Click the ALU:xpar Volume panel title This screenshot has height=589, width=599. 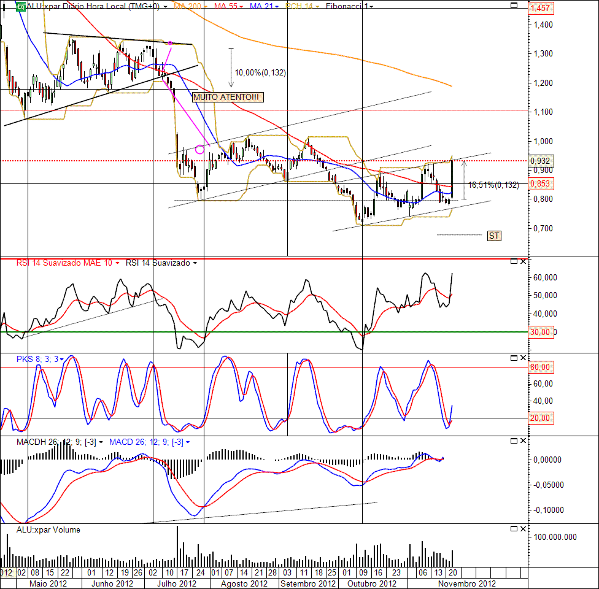[x=48, y=530]
